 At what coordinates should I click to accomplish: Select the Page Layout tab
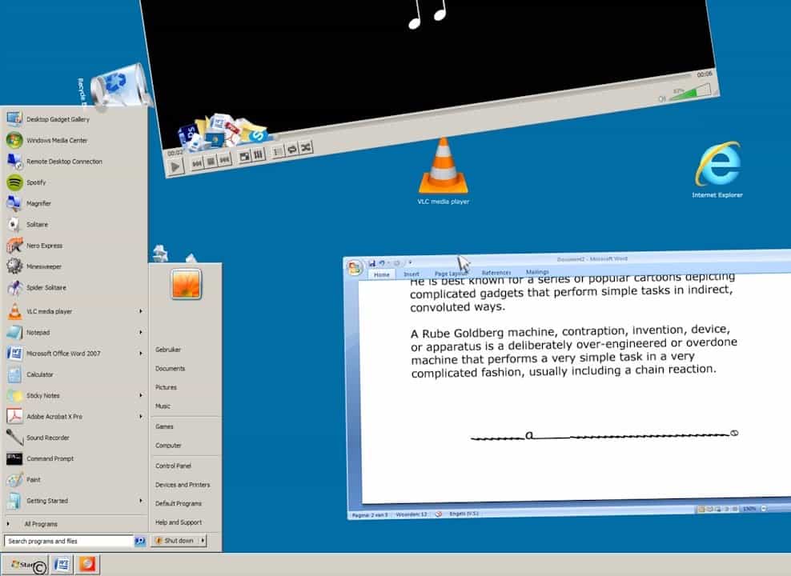coord(451,273)
